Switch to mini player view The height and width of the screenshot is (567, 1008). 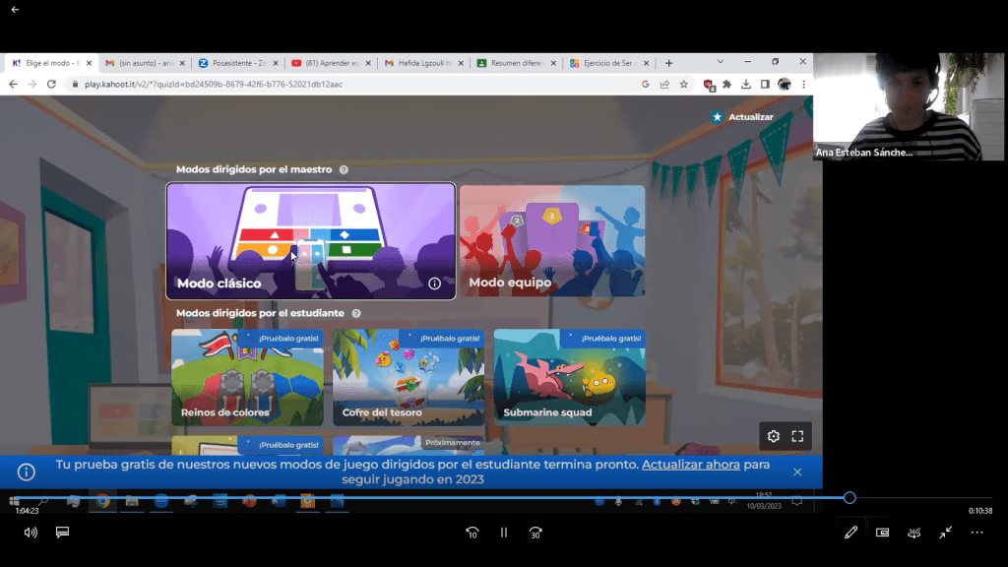(882, 533)
